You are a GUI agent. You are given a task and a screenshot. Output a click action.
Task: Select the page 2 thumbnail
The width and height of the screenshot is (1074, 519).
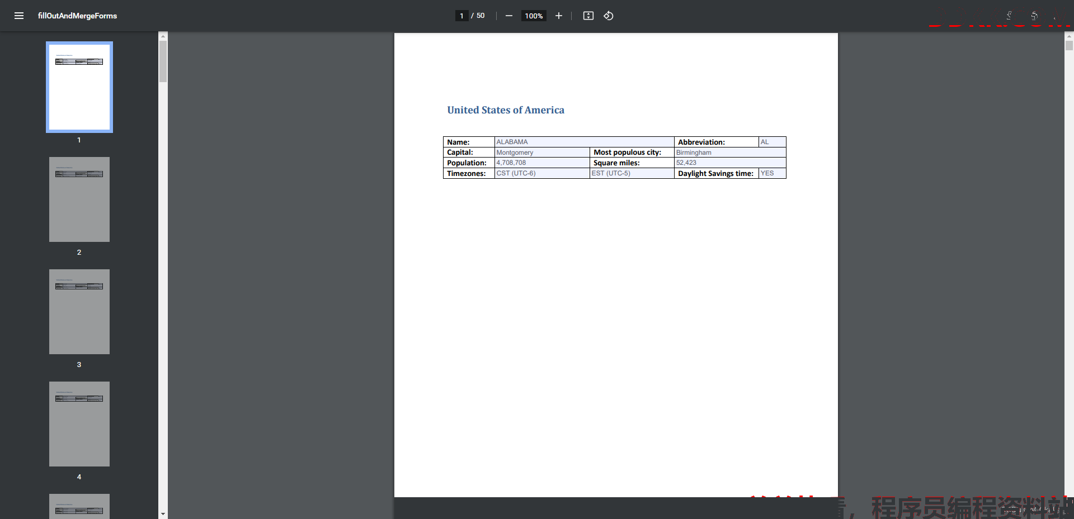[x=79, y=199]
